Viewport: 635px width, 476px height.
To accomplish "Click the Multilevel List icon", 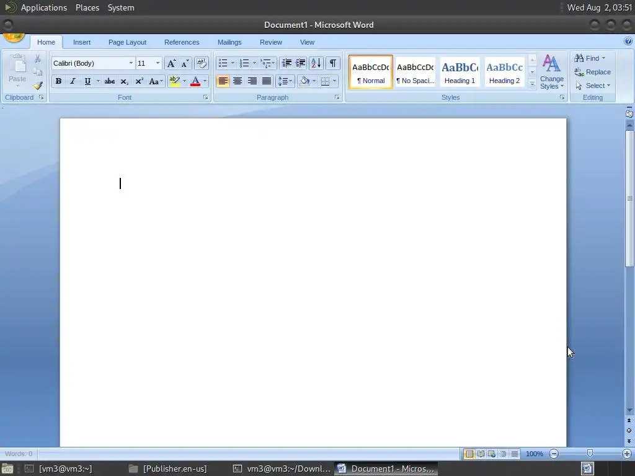I will [265, 63].
